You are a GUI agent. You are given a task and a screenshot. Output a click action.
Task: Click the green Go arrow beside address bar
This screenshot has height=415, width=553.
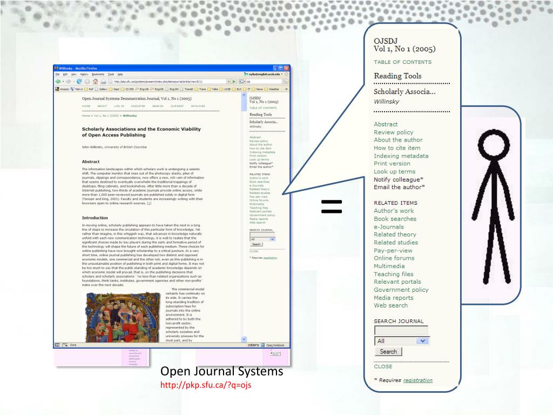pos(234,82)
